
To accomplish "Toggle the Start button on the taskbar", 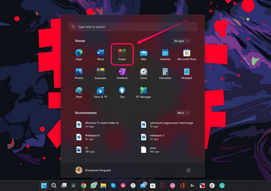I will click(x=44, y=185).
